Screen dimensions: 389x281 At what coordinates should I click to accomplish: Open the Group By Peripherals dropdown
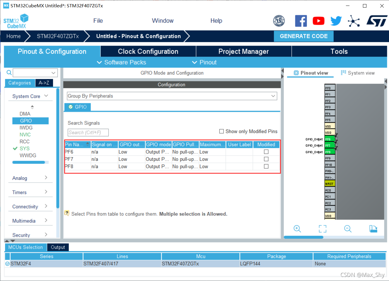click(x=172, y=96)
